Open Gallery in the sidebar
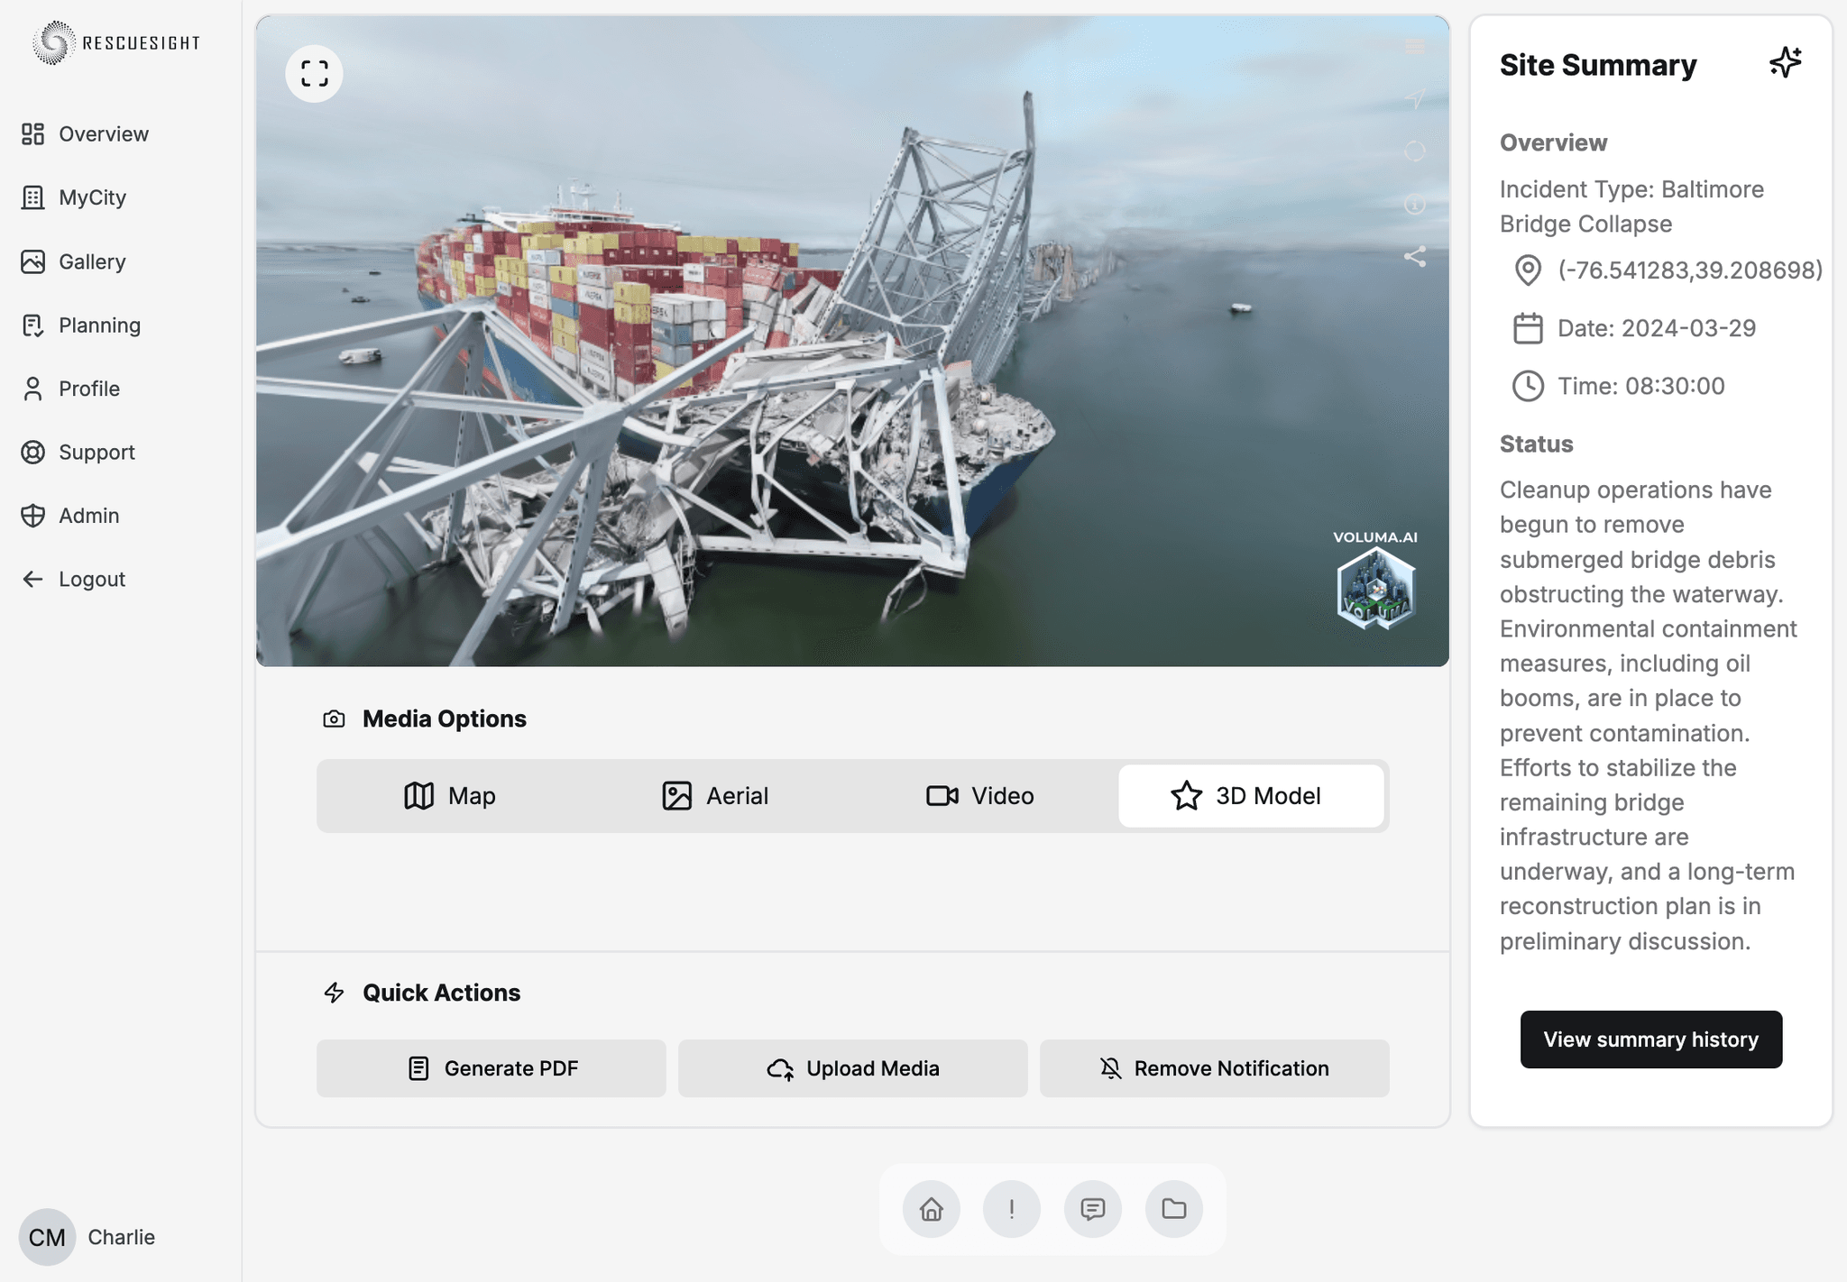Screen dimensions: 1847x1282 click(91, 261)
